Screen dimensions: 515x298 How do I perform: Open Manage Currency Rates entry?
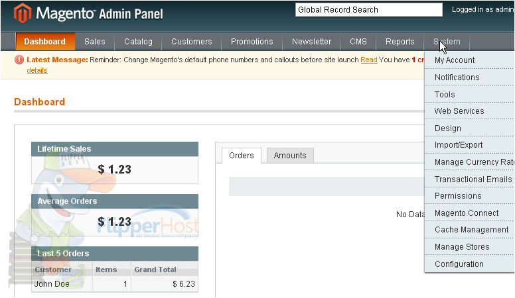[x=469, y=162]
